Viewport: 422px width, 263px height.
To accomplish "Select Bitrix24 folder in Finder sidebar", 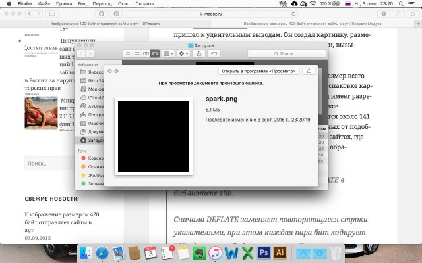I will point(92,80).
